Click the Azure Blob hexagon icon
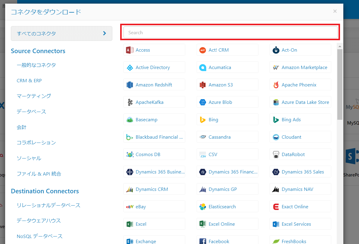This screenshot has width=359, height=244. click(203, 102)
